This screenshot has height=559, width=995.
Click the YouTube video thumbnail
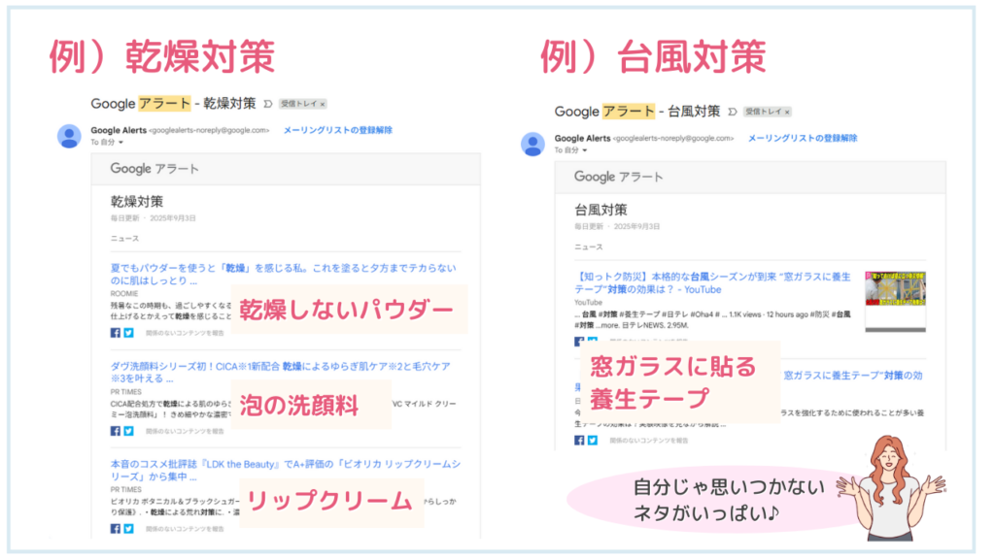(x=895, y=301)
